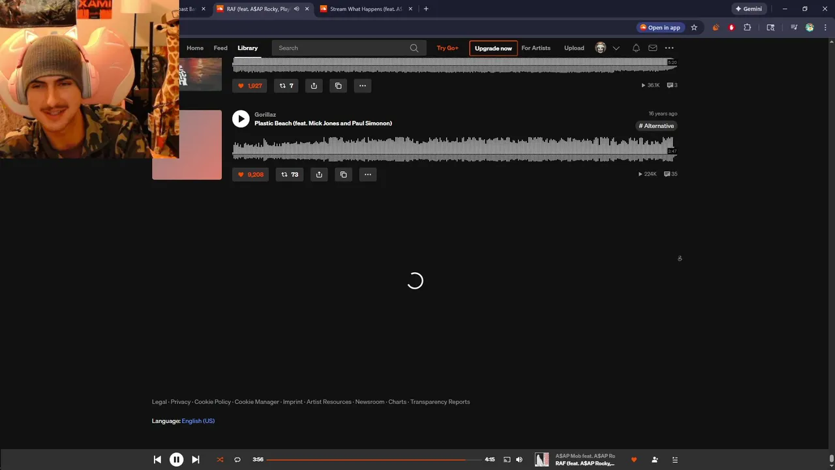The image size is (835, 470).
Task: Open the Chrome profile avatar
Action: (810, 27)
